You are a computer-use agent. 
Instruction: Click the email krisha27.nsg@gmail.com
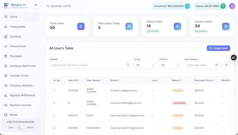(124, 90)
